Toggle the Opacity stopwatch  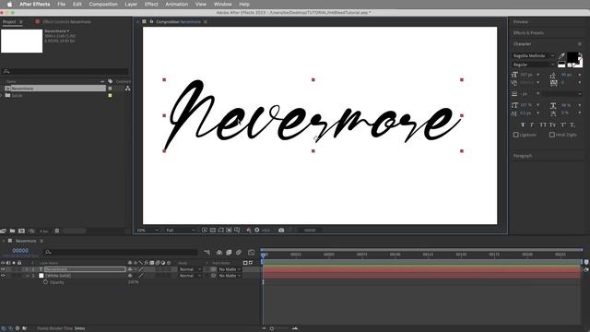coord(45,282)
